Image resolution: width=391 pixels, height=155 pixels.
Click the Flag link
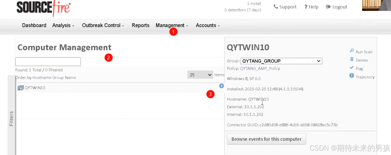coord(359,69)
